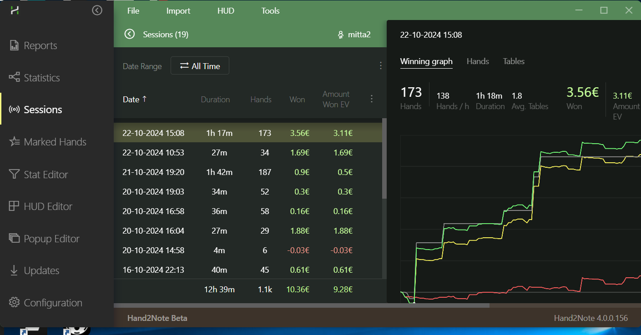Screen dimensions: 641x335
Task: Open the options menu beside Date Range
Action: point(381,66)
